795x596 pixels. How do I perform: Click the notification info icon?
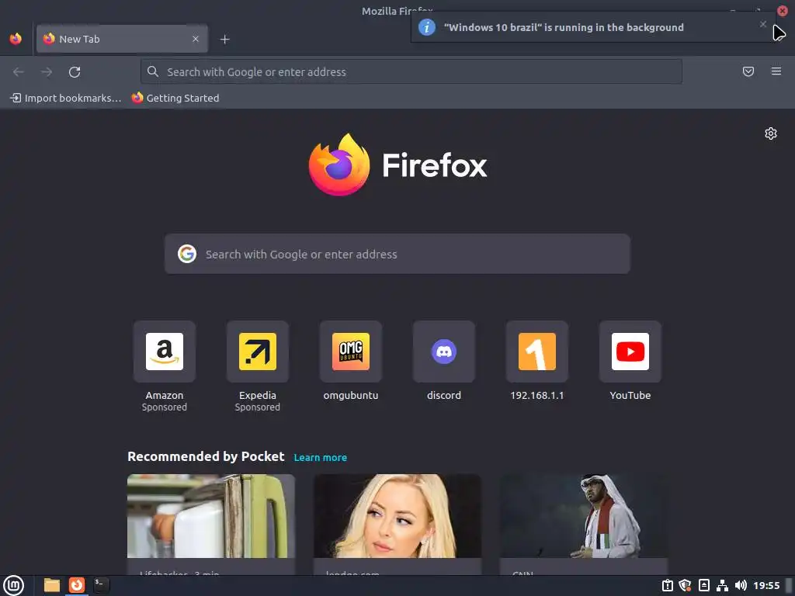click(x=427, y=27)
